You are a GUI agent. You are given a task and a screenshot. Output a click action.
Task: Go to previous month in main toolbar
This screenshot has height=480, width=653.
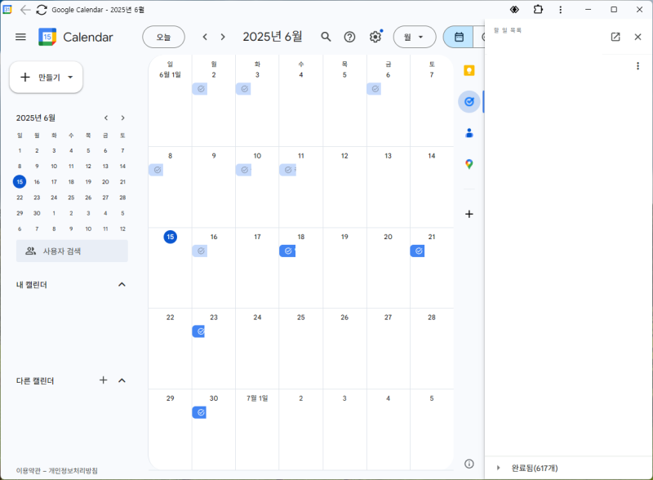click(x=205, y=37)
